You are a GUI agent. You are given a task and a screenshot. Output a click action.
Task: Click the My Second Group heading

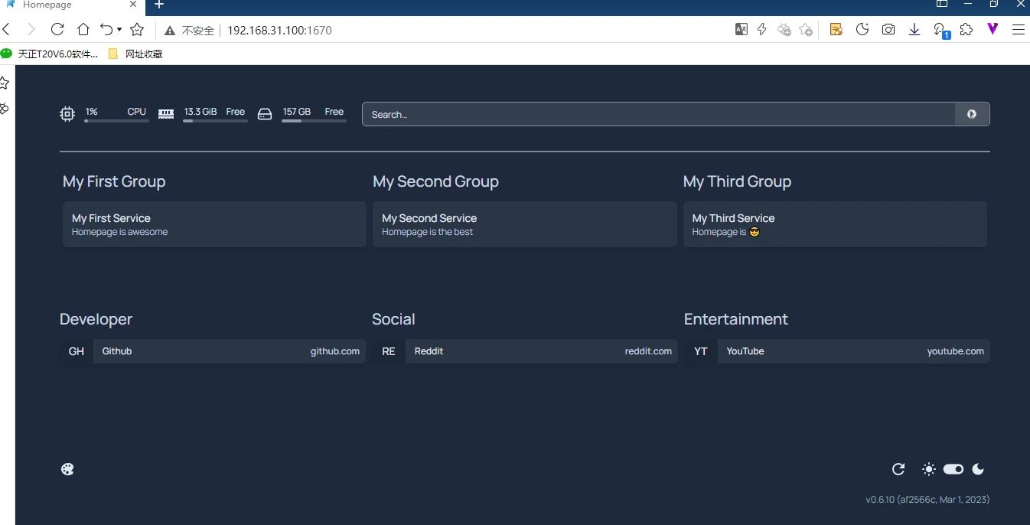pyautogui.click(x=435, y=181)
